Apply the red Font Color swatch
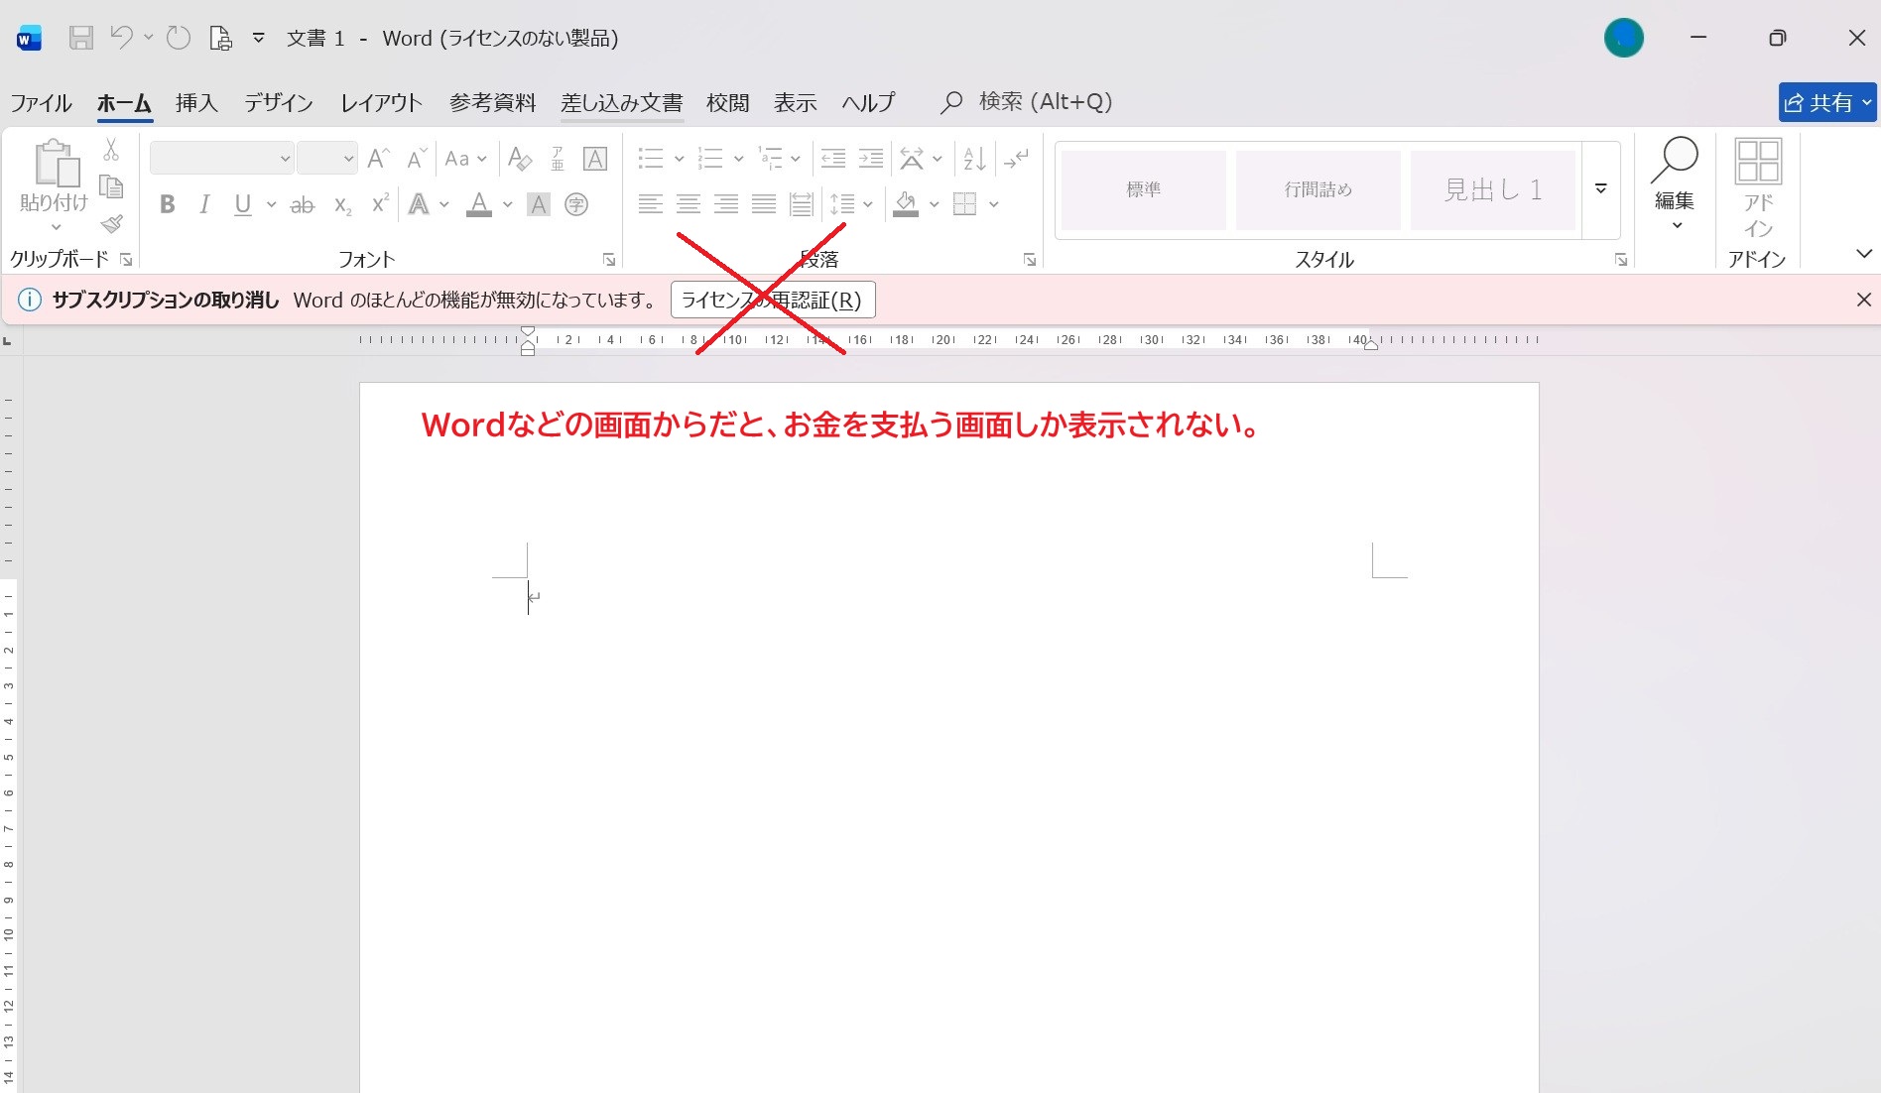The image size is (1881, 1093). tap(479, 204)
